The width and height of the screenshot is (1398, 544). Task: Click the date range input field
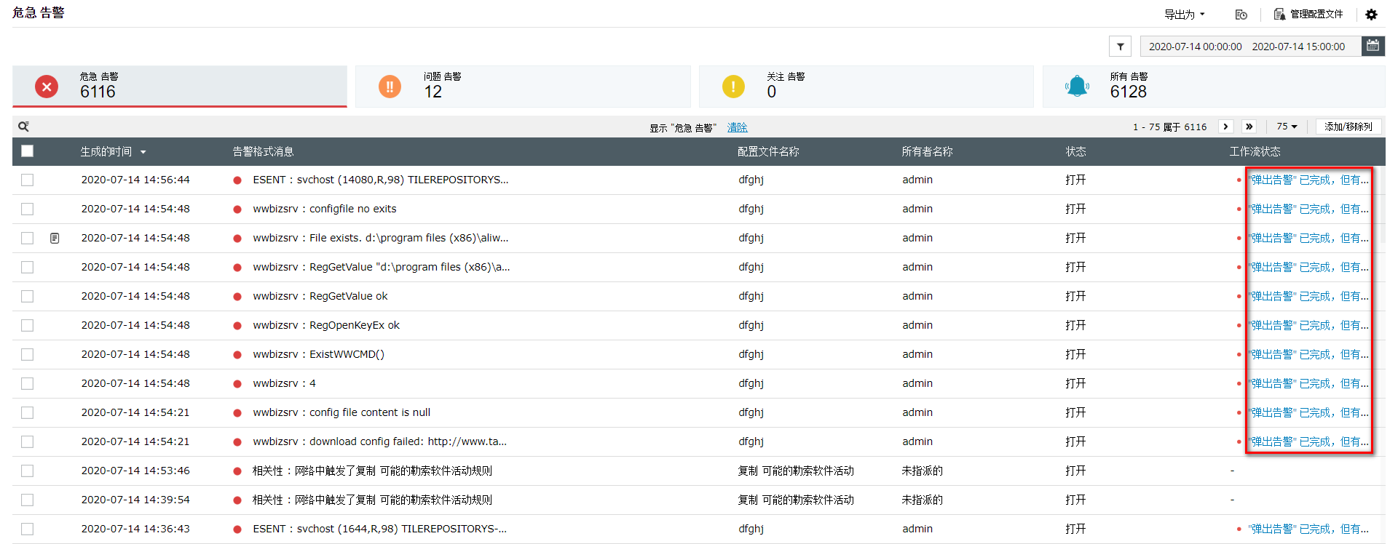[1247, 47]
